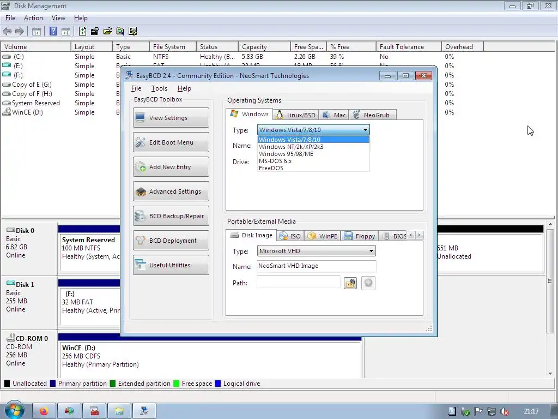
Task: Click the open folder icon in Disk Management toolbar
Action: (107, 31)
